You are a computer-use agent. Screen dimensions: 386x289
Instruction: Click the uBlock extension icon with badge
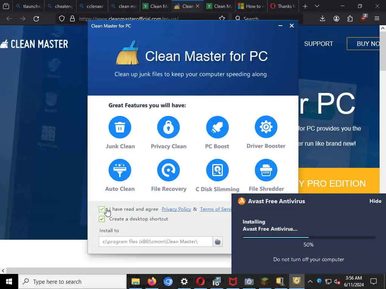pos(364,18)
